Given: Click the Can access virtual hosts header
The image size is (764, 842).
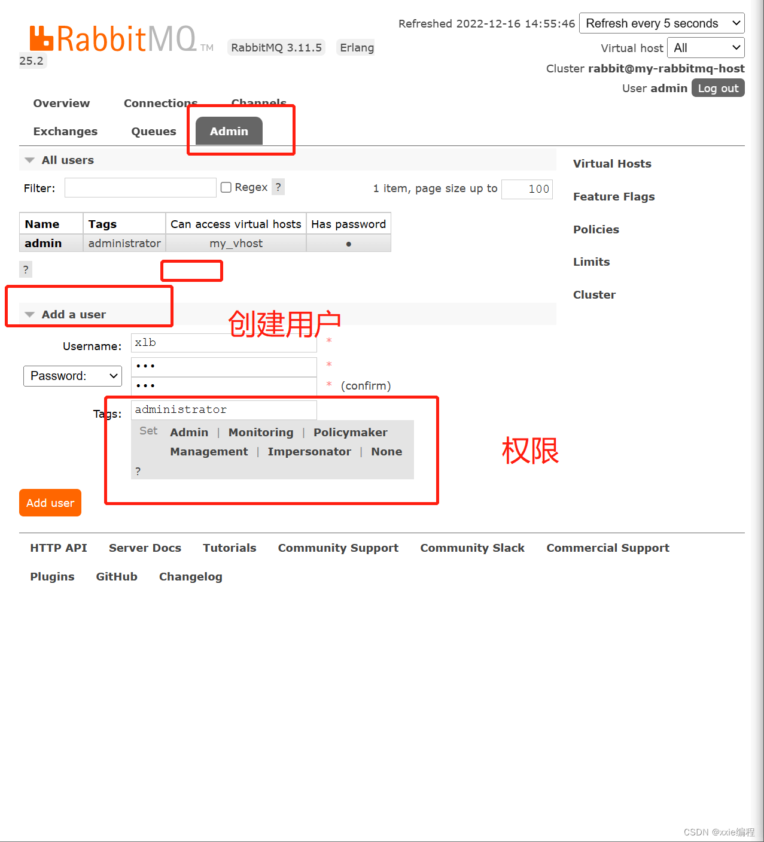Looking at the screenshot, I should coord(236,224).
